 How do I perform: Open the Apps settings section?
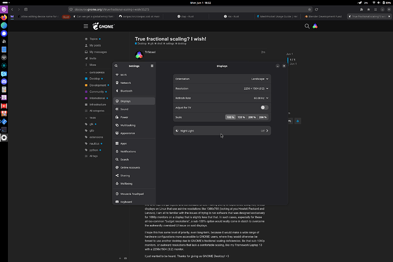(134, 144)
